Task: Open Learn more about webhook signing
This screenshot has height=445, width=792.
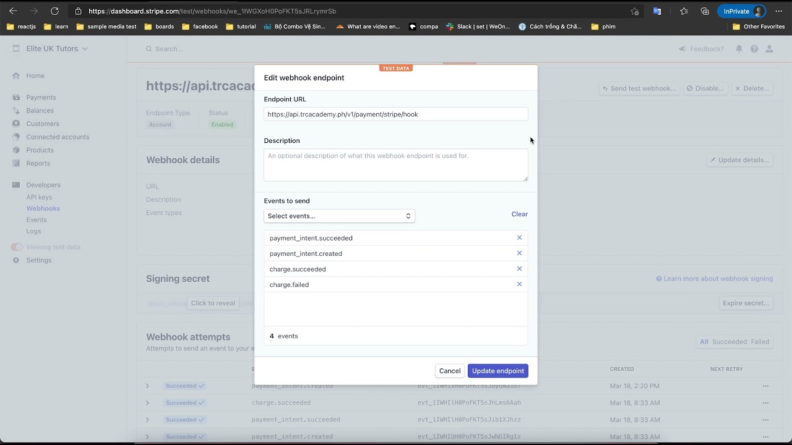Action: (x=715, y=279)
